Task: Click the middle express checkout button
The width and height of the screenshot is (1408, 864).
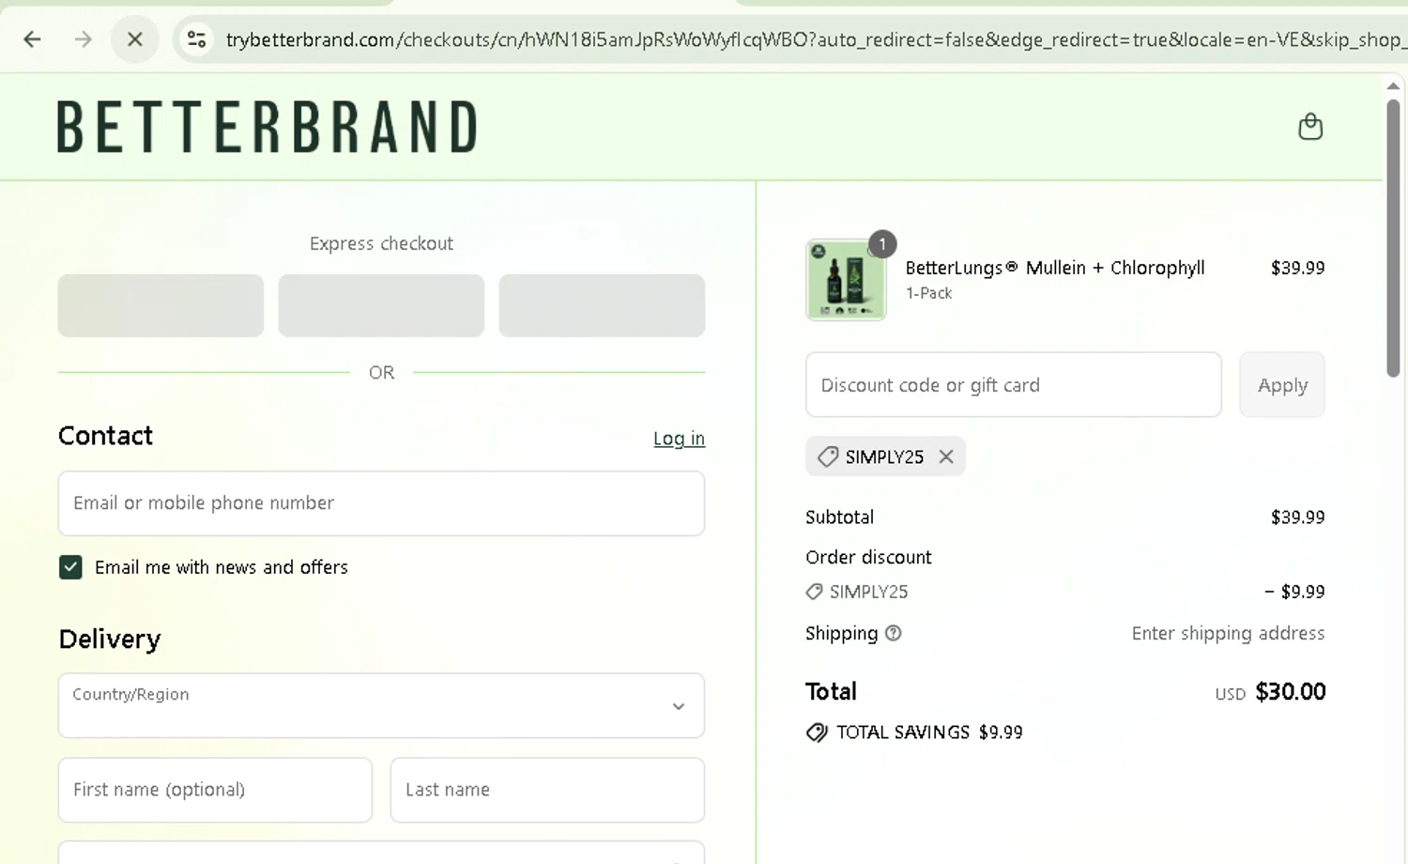Action: (x=381, y=305)
